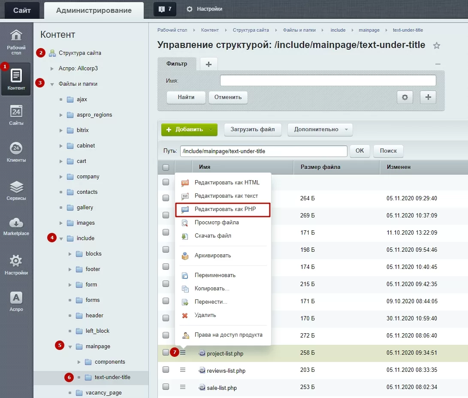The image size is (468, 398).
Task: Open the Аспро sidebar section
Action: coord(16,302)
